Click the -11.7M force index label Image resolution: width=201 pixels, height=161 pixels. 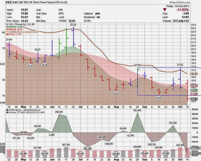click(130, 136)
